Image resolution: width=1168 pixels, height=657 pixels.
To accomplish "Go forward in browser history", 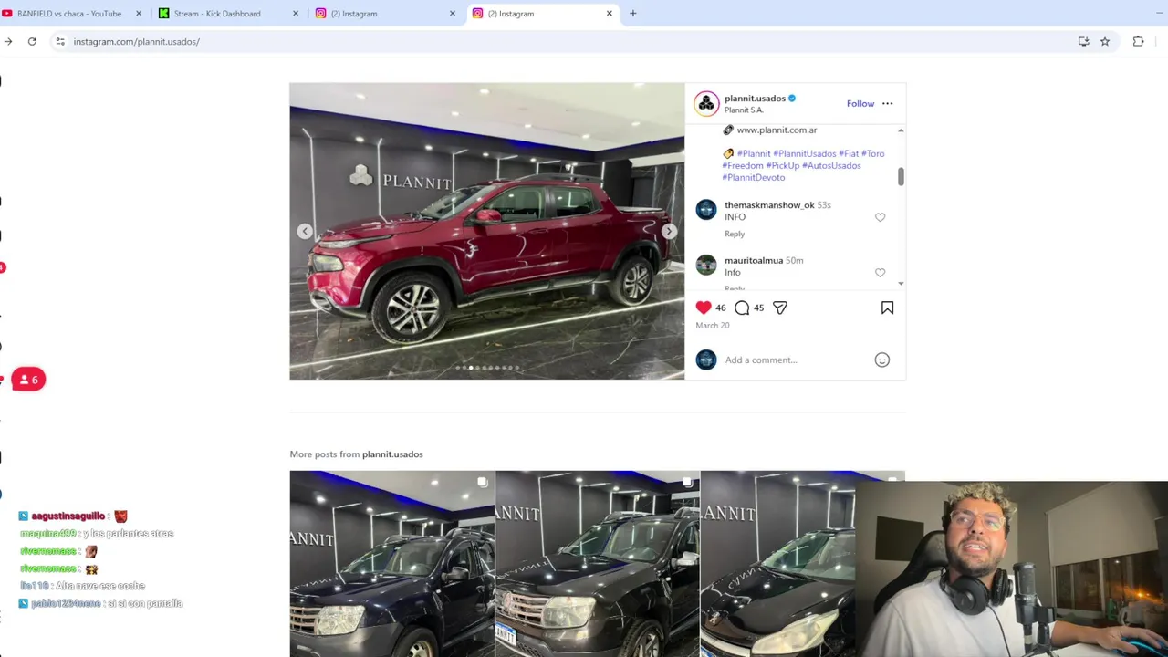I will 8,41.
